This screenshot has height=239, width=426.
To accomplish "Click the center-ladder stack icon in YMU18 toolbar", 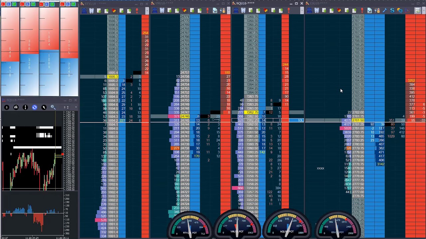I will pyautogui.click(x=155, y=11).
